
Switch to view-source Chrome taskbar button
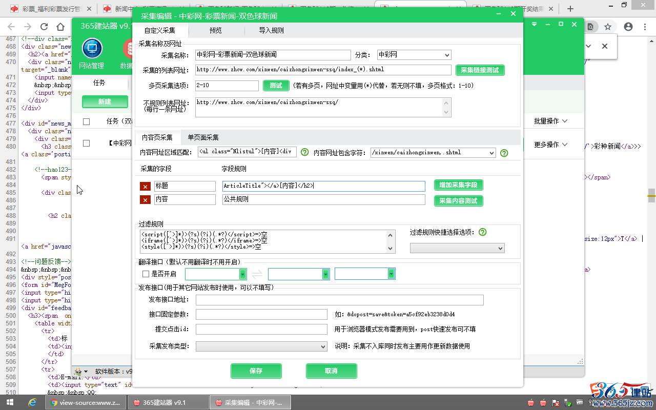point(86,402)
